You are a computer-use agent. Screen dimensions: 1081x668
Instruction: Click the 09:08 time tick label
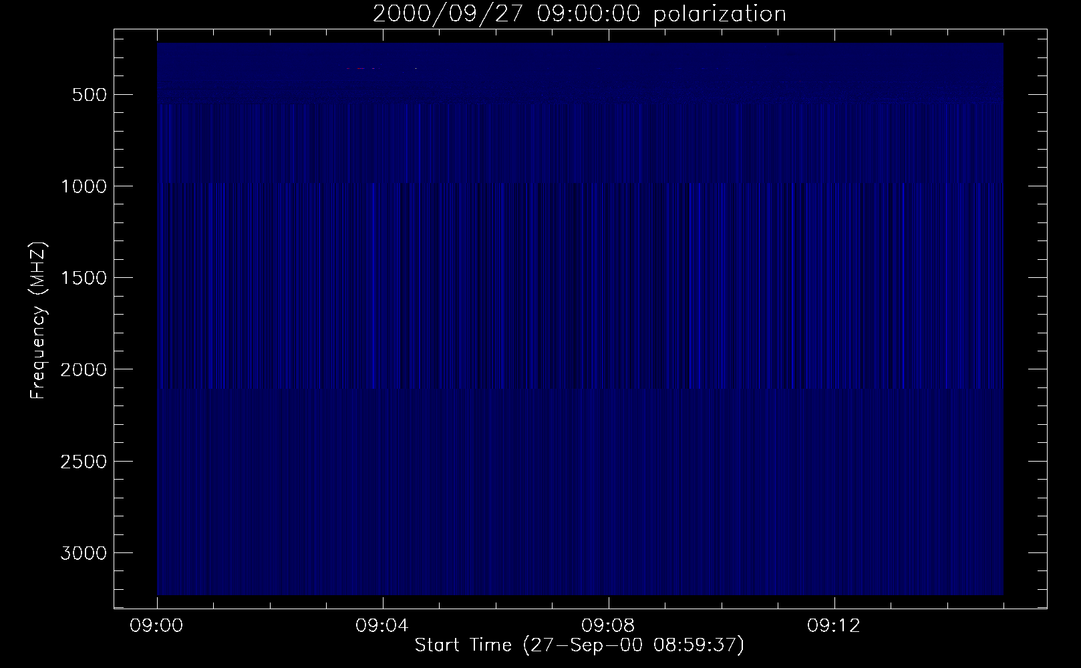(609, 627)
